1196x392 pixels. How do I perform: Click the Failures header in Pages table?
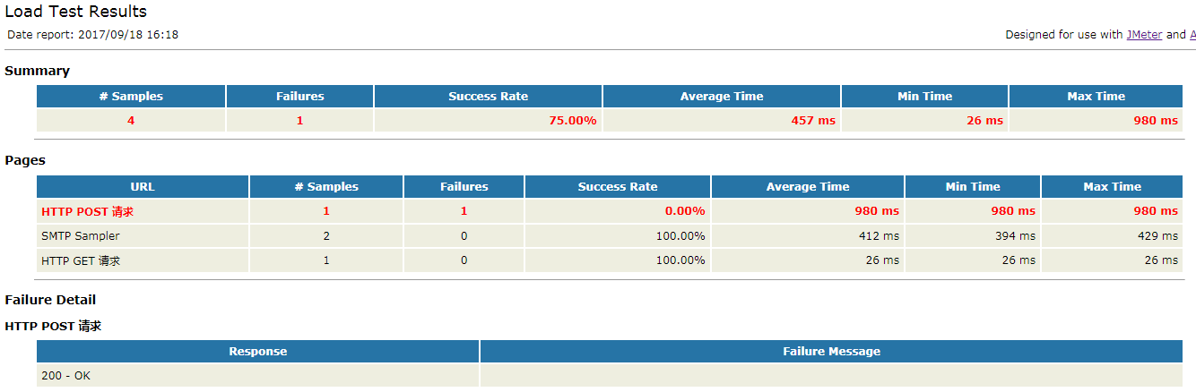464,187
